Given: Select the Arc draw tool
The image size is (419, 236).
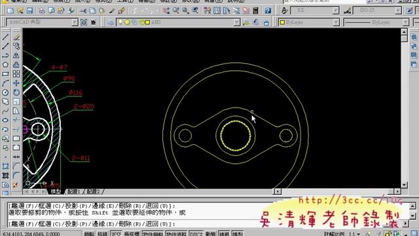Looking at the screenshot, I should click(x=5, y=83).
